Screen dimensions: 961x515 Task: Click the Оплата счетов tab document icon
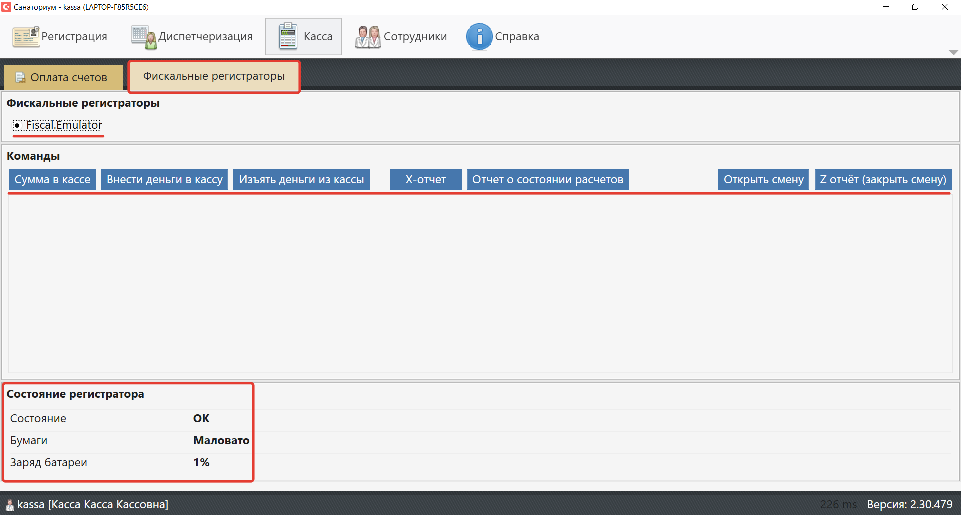click(x=20, y=78)
